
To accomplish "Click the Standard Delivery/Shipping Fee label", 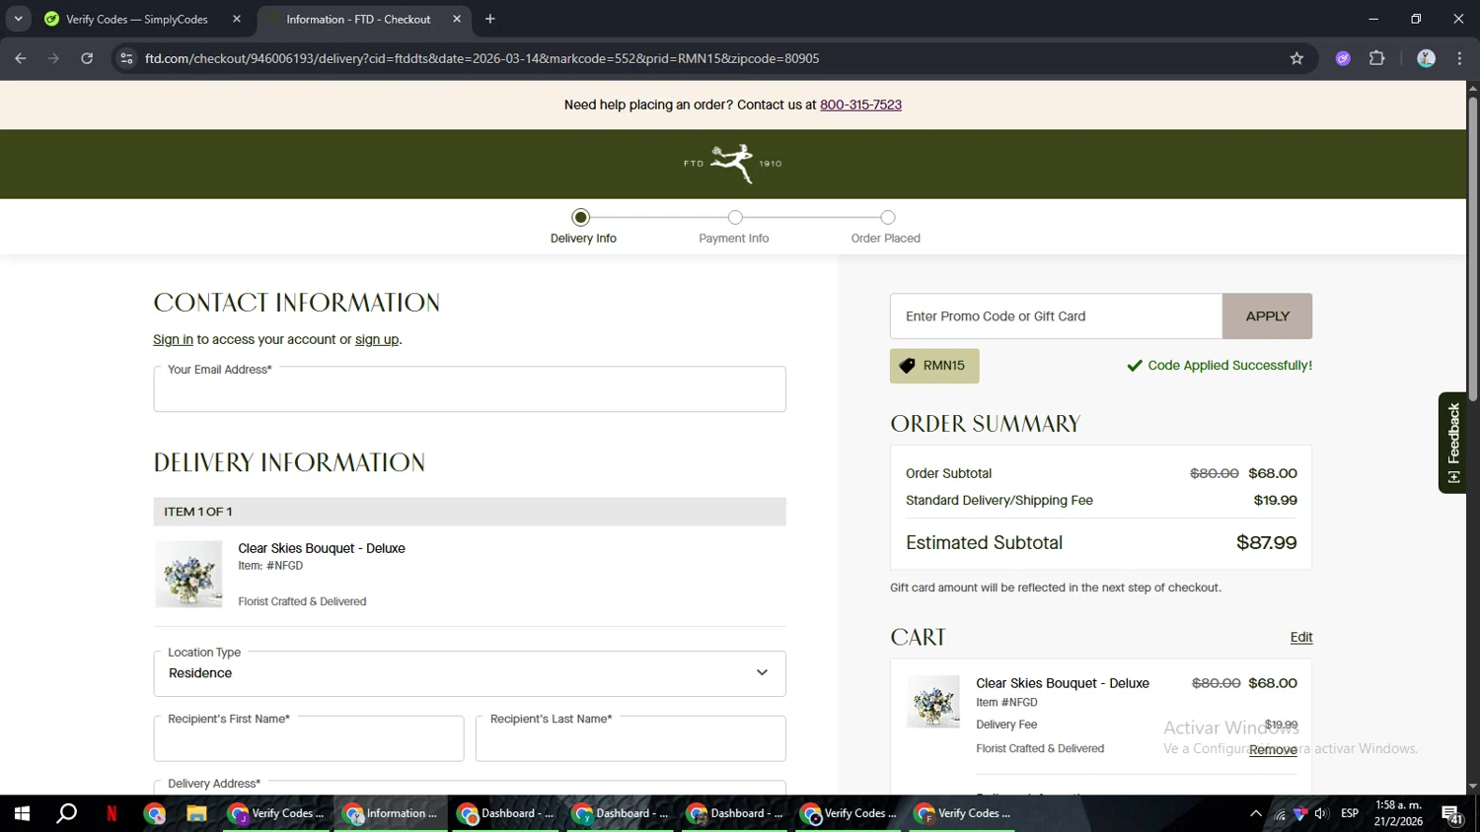I will pyautogui.click(x=999, y=501).
